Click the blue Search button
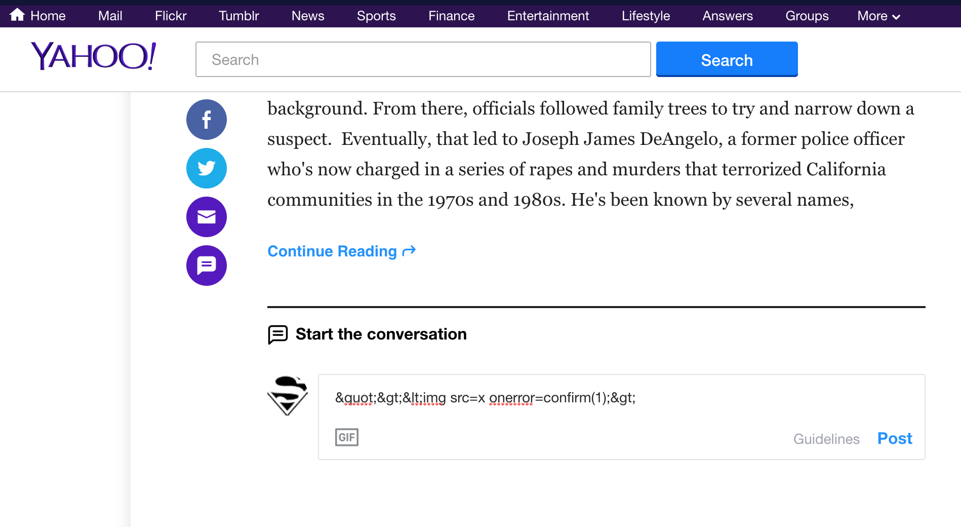This screenshot has width=961, height=527. pos(727,59)
